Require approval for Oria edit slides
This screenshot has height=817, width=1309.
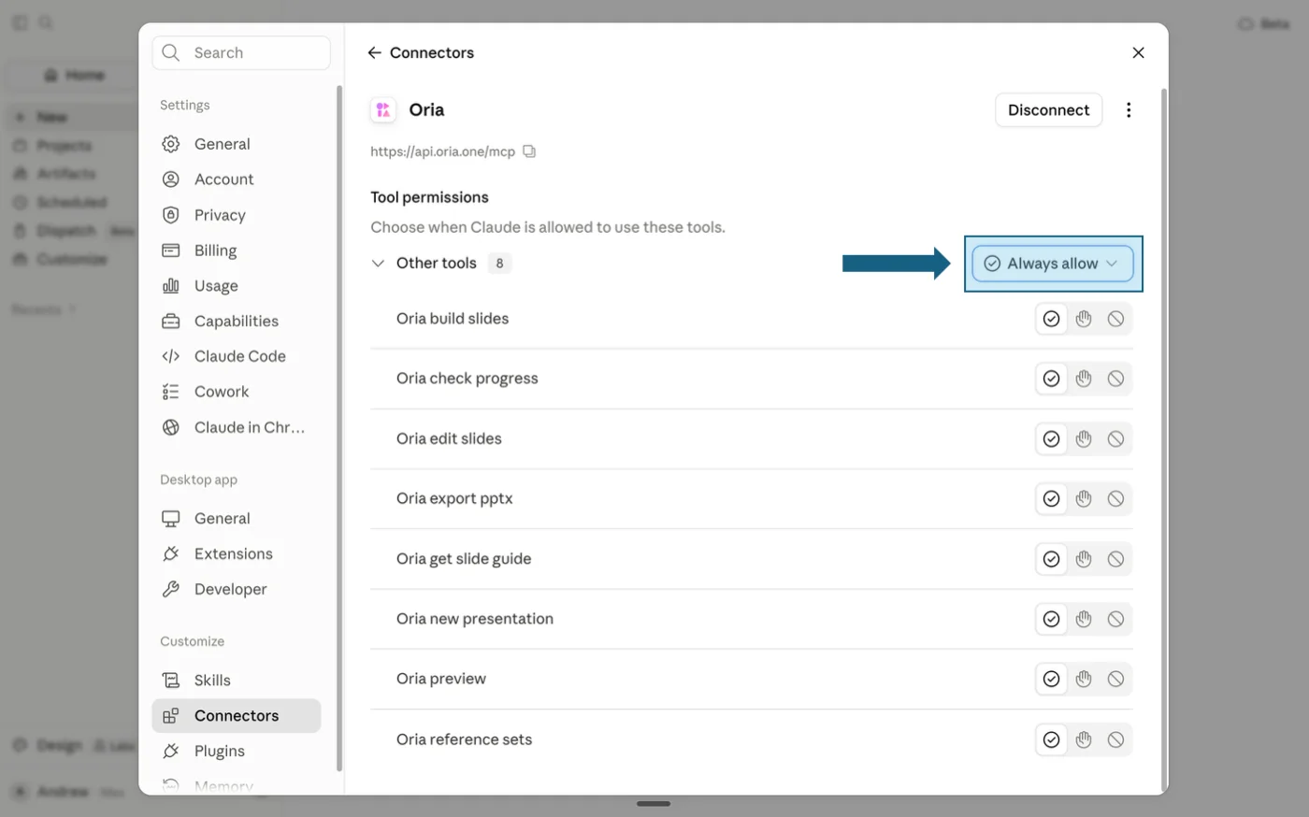(1084, 439)
